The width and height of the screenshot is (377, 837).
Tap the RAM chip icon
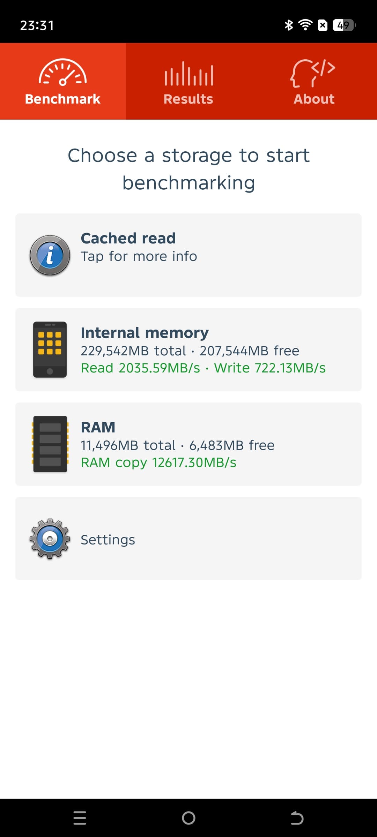click(50, 444)
